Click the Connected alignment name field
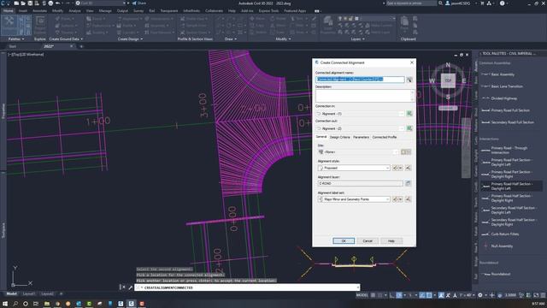The image size is (547, 308). pyautogui.click(x=360, y=80)
